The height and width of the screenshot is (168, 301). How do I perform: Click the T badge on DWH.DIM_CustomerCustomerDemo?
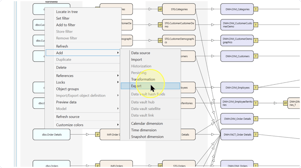(x=256, y=25)
